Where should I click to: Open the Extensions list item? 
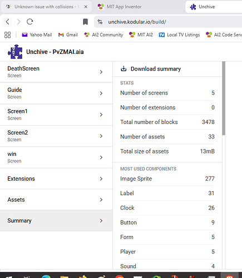(x=56, y=178)
